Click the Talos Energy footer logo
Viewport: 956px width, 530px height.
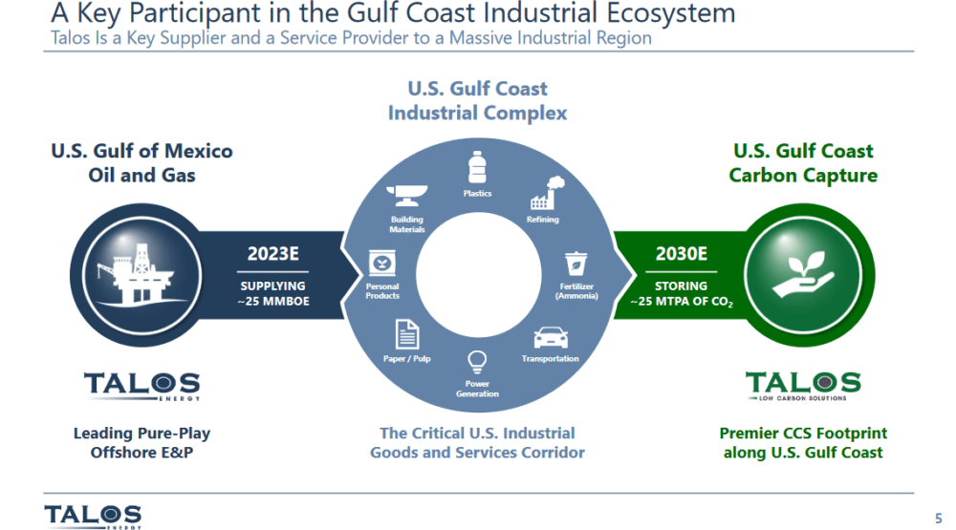pos(93,517)
